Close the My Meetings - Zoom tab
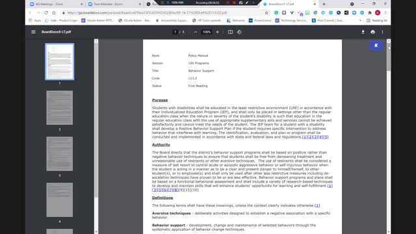 [81, 4]
